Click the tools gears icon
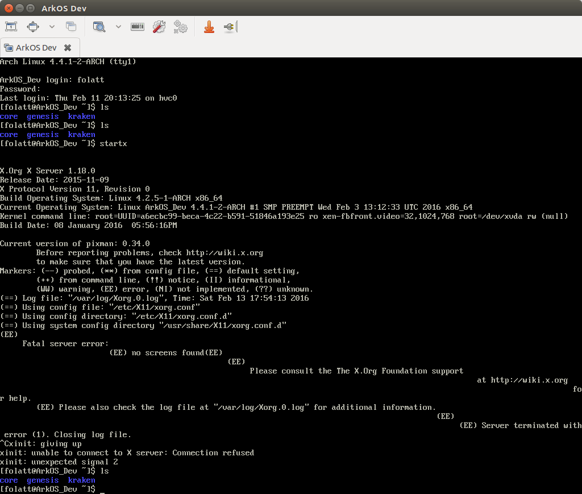Screen dimensions: 582x494 tap(181, 27)
